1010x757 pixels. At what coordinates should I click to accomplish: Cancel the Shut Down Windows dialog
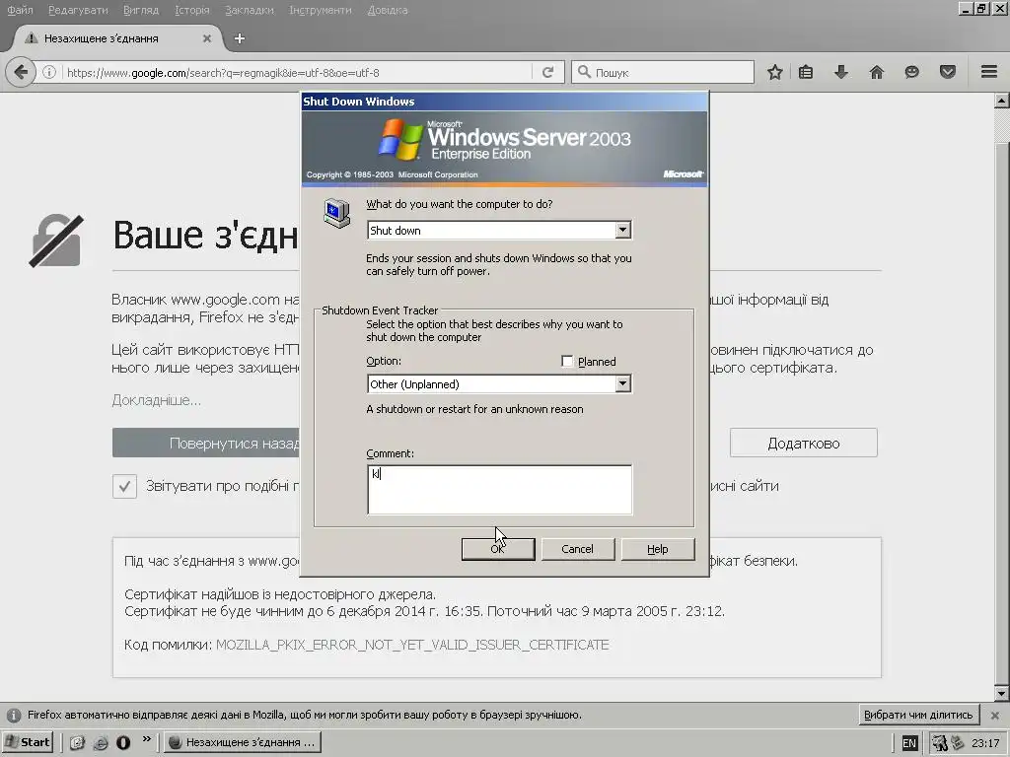tap(577, 549)
